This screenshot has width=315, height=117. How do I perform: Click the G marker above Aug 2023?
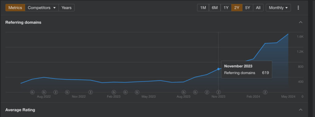[183, 92]
